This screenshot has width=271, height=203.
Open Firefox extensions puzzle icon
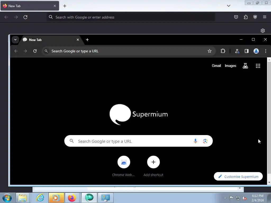[246, 17]
